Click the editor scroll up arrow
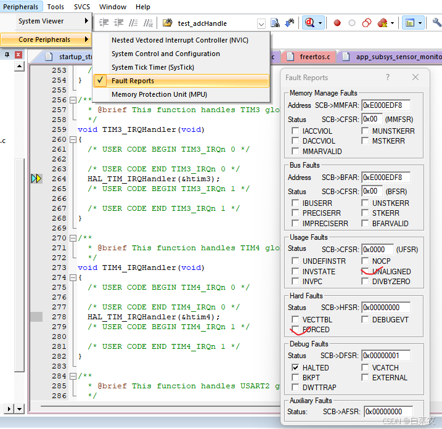442x429 pixels. [x=19, y=67]
